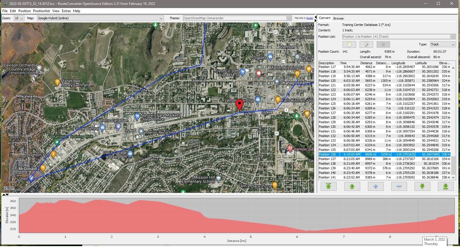Image resolution: width=460 pixels, height=249 pixels.
Task: Create a new position list
Action: 349,44
